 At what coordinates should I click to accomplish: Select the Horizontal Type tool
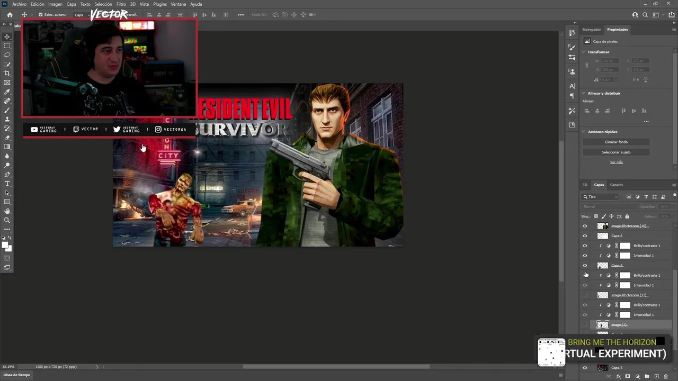coord(7,184)
